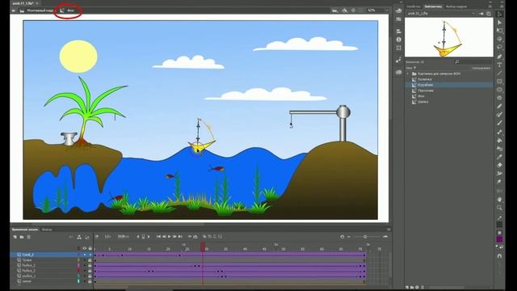Select the Oval tool

pyautogui.click(x=499, y=90)
